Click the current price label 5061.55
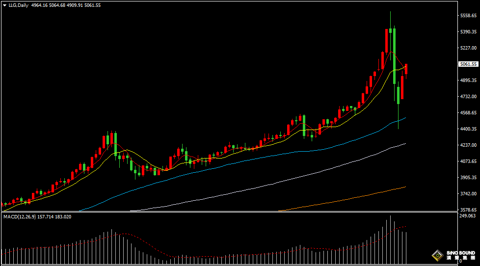 coord(468,64)
